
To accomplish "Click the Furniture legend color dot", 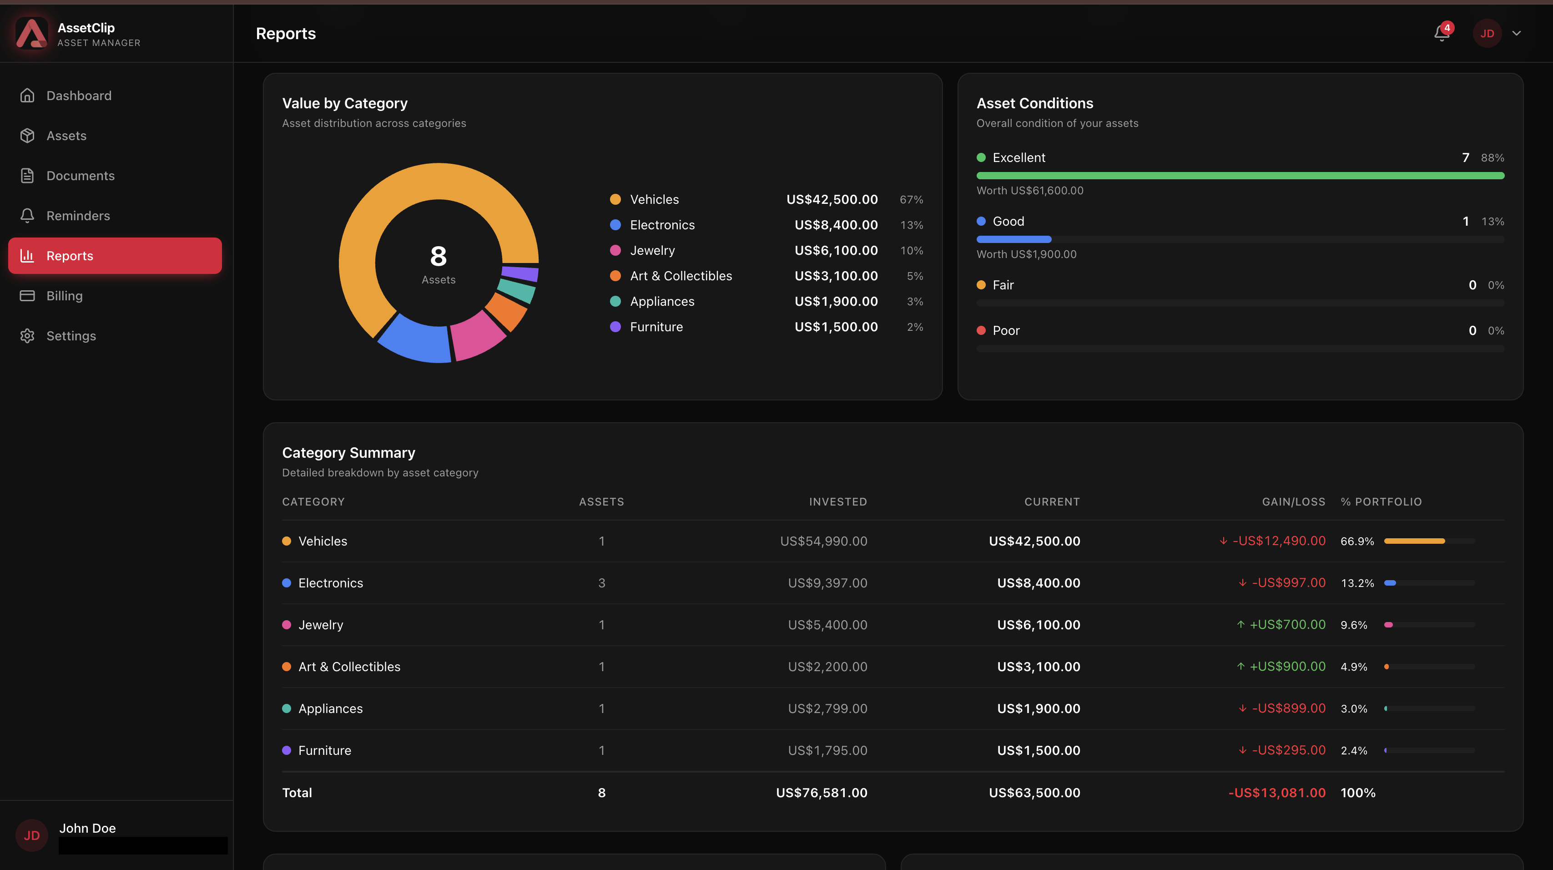I will 615,327.
